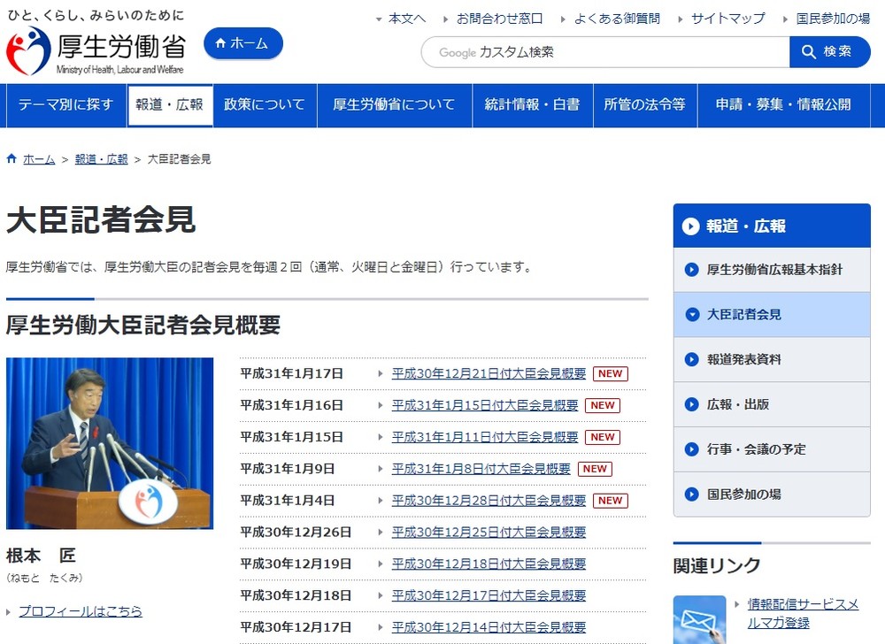Open the 政策について navigation tab
Image resolution: width=885 pixels, height=644 pixels.
(264, 105)
